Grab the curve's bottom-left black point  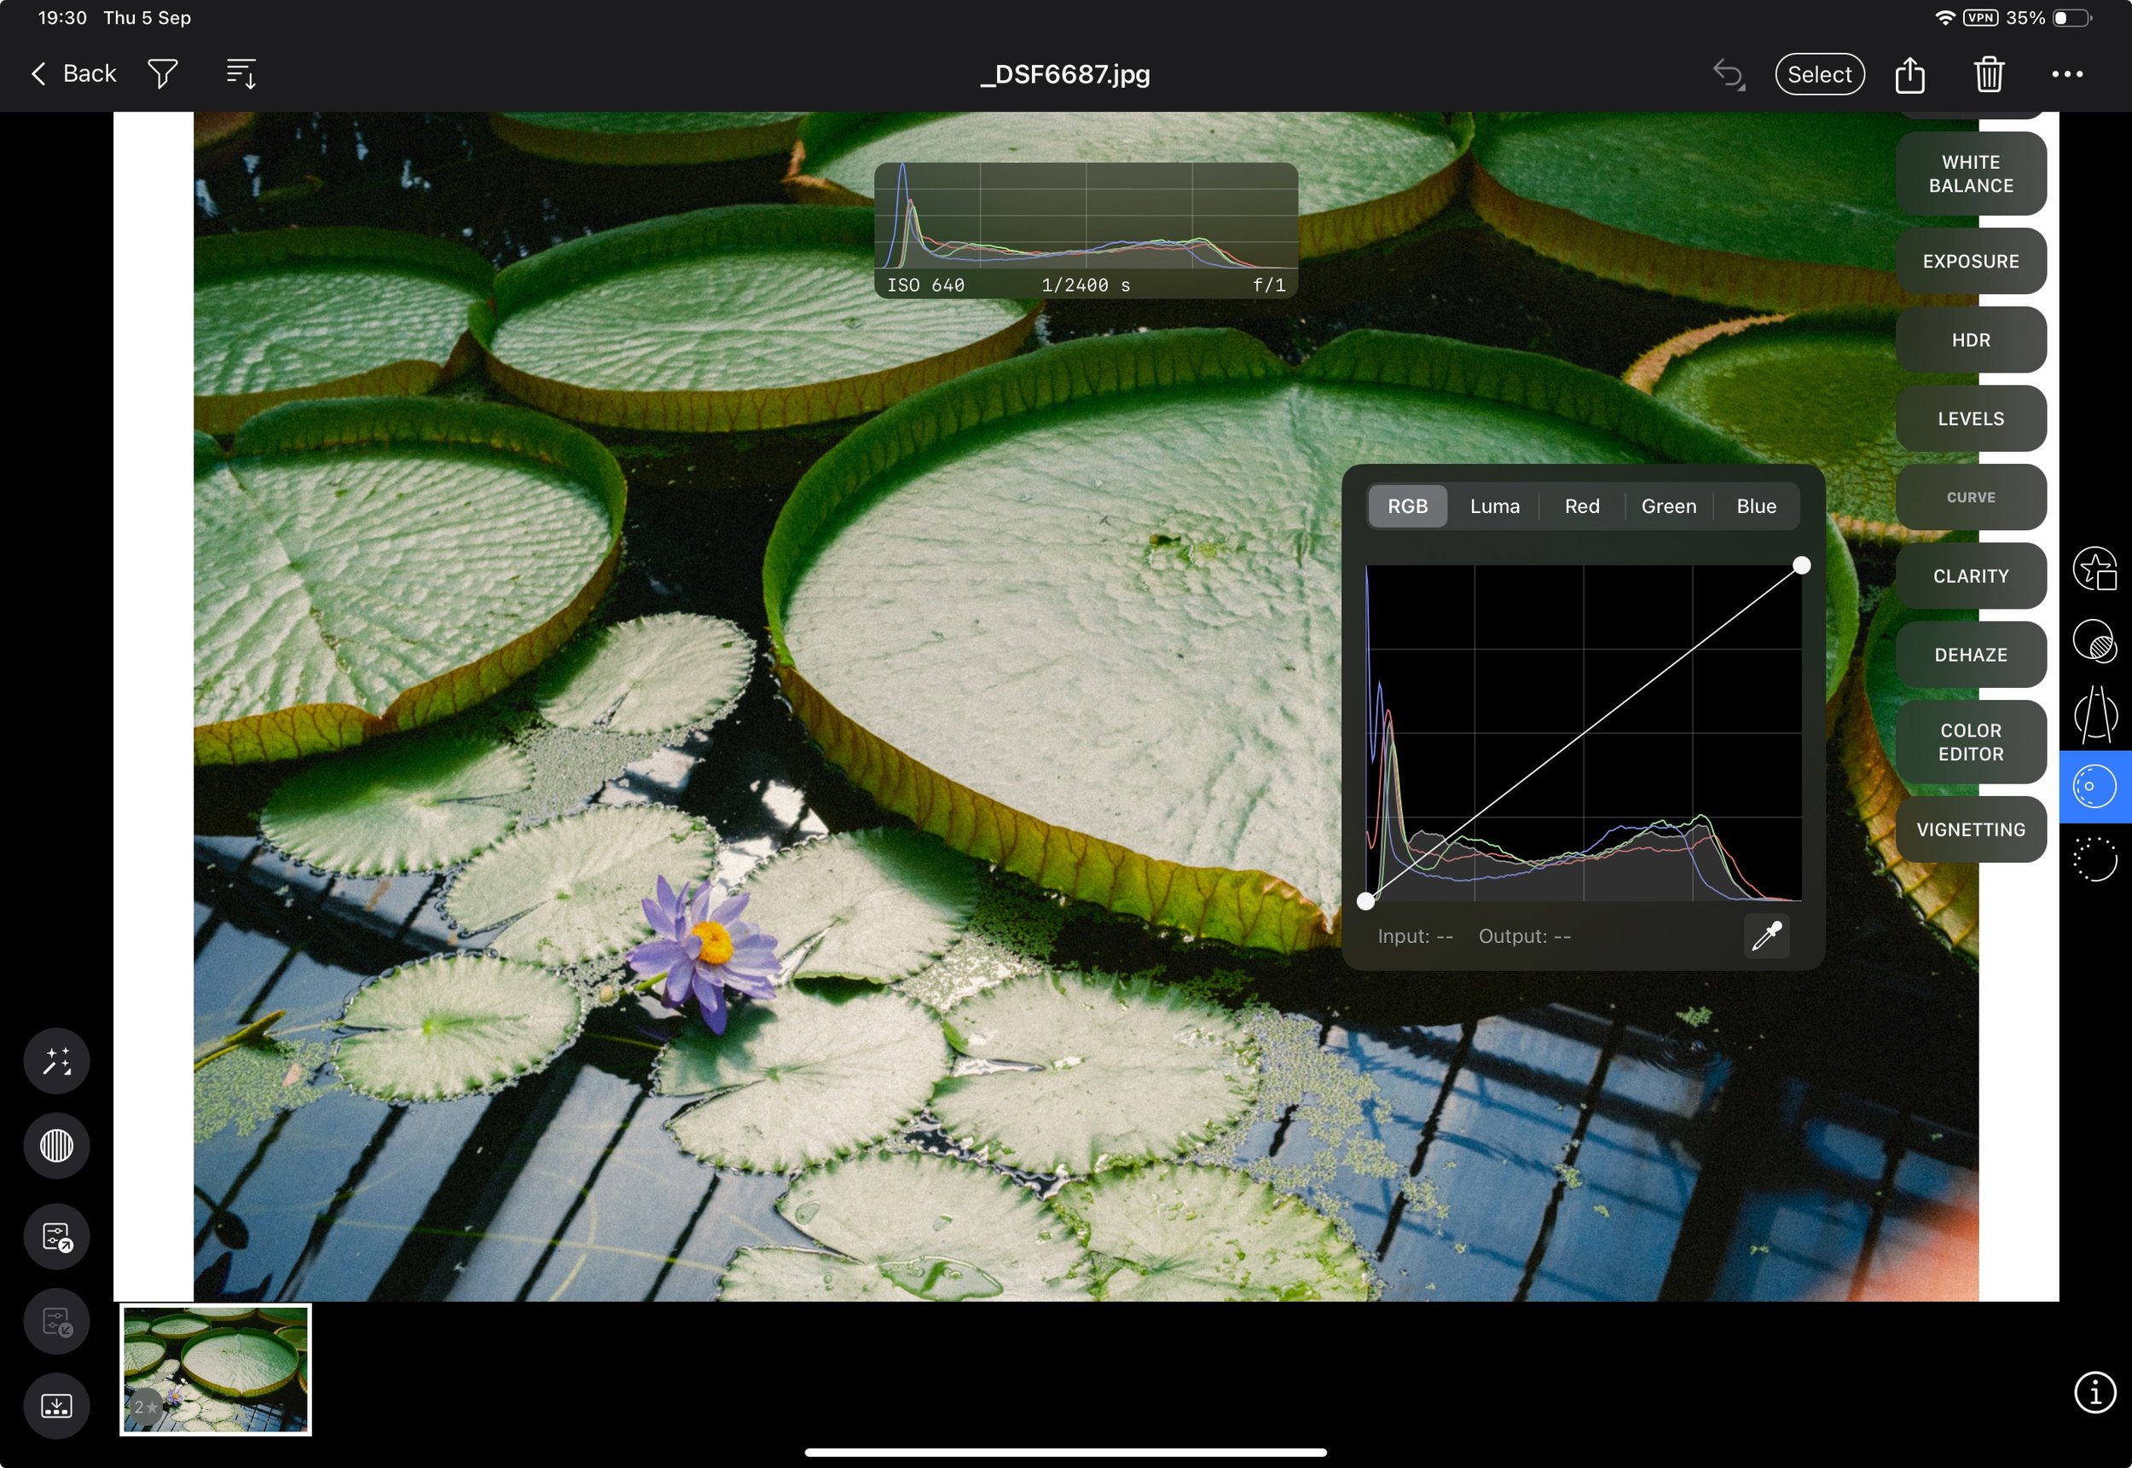point(1365,901)
